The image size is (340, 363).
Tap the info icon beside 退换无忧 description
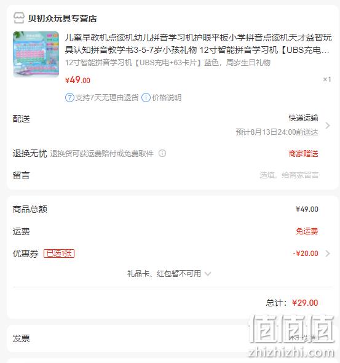162,153
